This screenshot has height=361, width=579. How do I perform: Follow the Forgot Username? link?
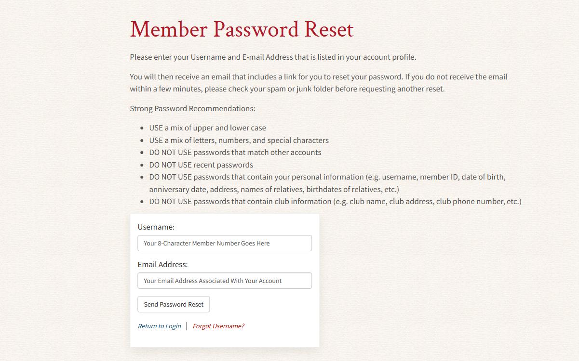point(218,326)
